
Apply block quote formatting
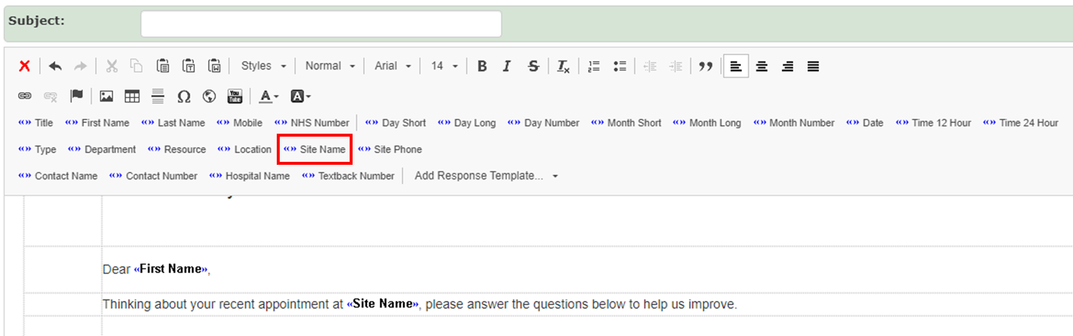tap(705, 66)
